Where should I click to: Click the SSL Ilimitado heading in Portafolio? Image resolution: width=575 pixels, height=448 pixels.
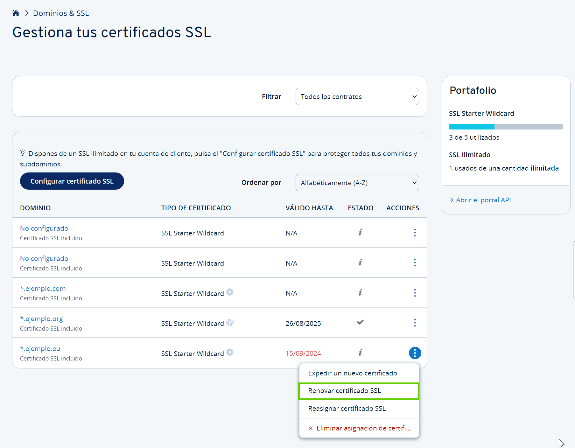(x=470, y=155)
